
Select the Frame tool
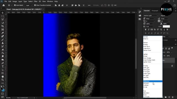pos(2,30)
